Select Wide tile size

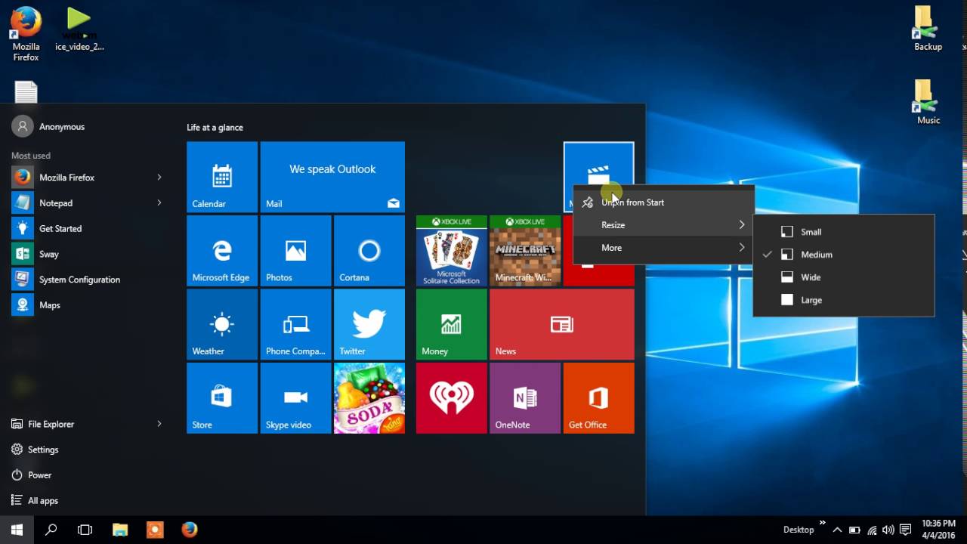pyautogui.click(x=844, y=277)
